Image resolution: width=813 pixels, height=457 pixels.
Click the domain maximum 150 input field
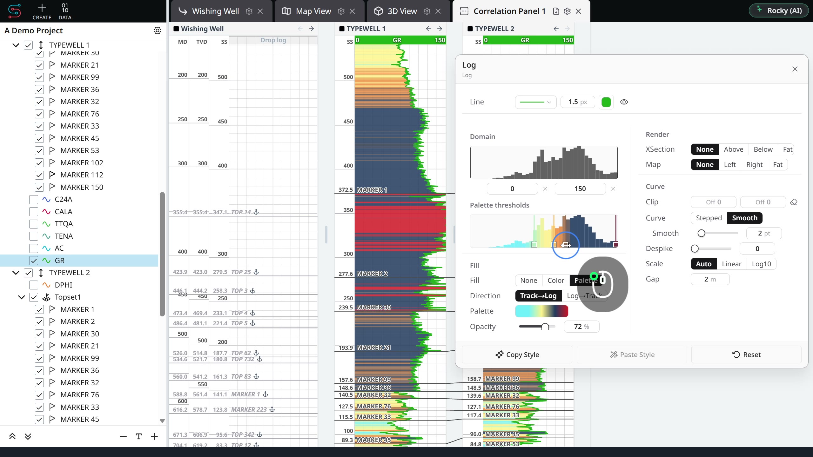coord(580,189)
